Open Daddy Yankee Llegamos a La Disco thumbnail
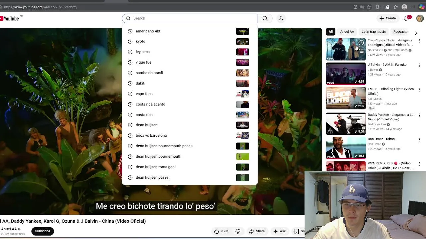The height and width of the screenshot is (239, 426). 346,123
